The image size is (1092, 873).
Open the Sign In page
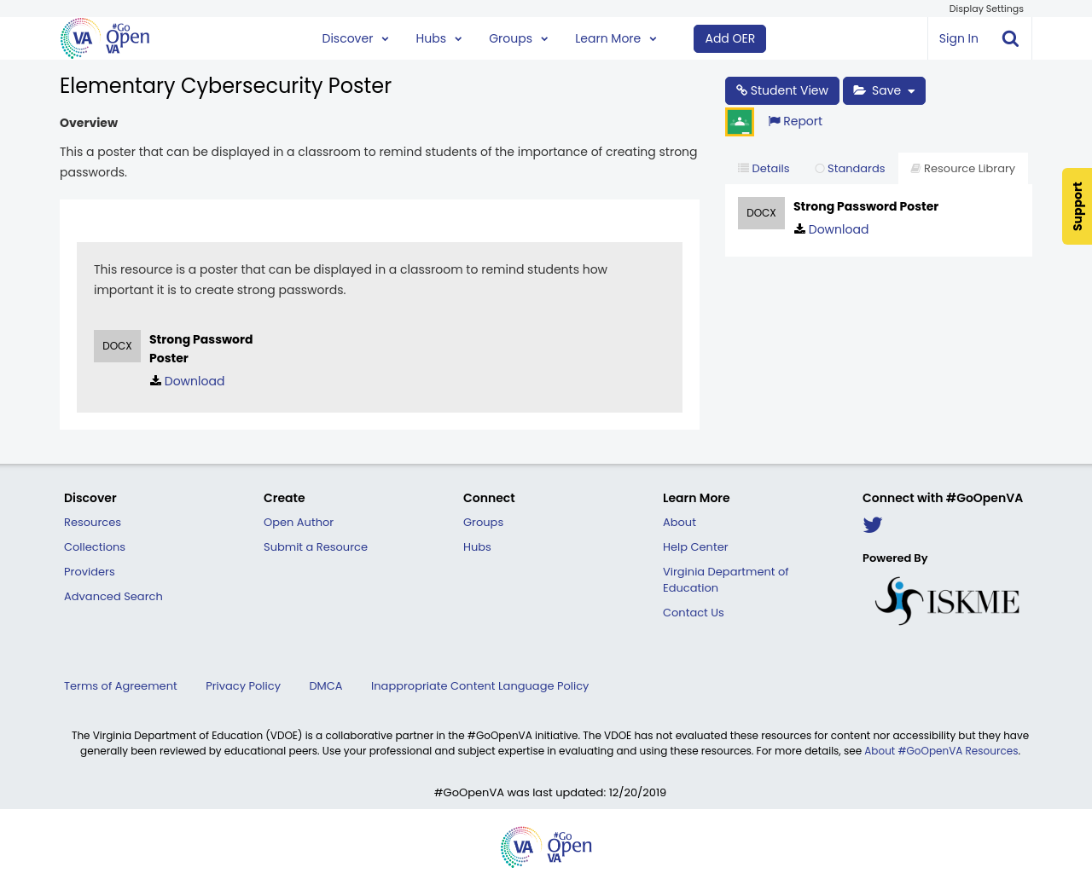coord(958,37)
